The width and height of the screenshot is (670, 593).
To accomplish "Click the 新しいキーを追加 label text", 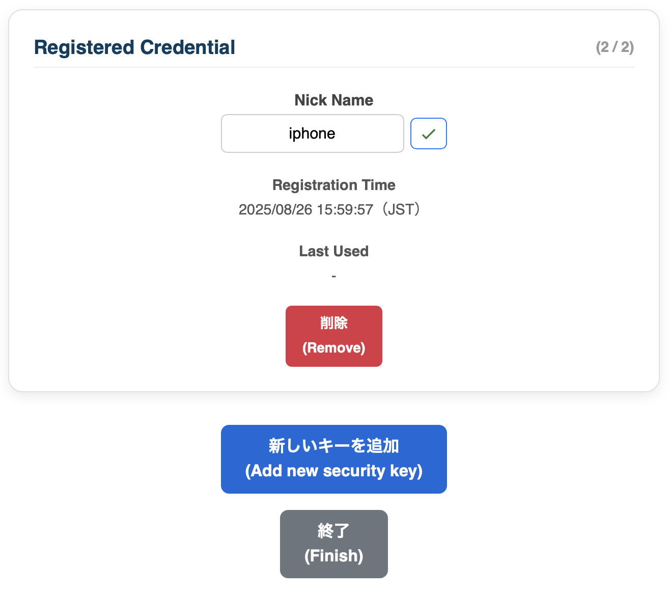I will tap(333, 446).
